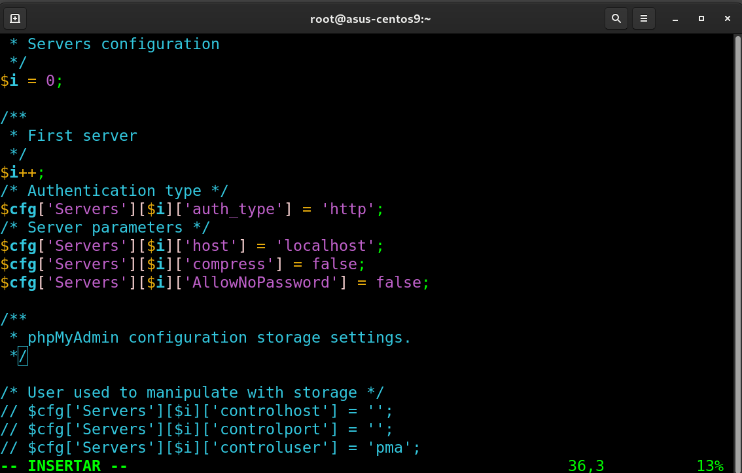
Task: Click the false value on the compress line
Action: [x=334, y=265]
